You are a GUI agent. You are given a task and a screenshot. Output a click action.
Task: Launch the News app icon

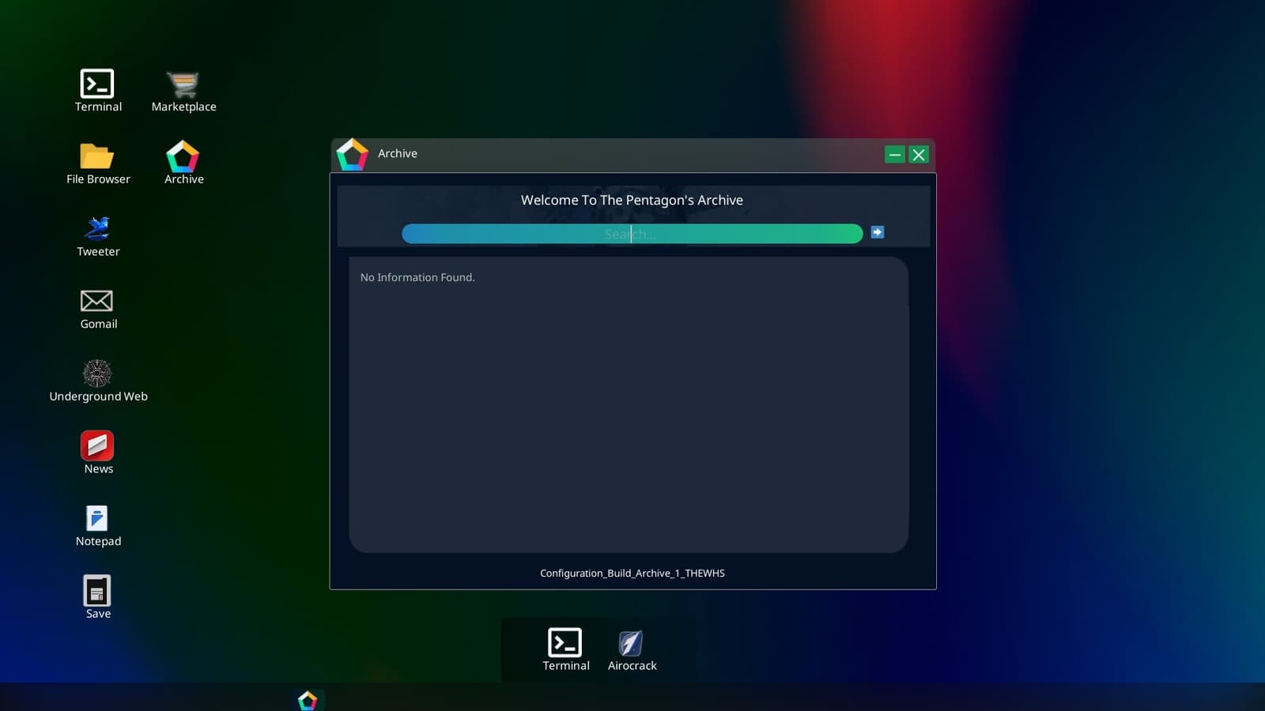click(x=97, y=446)
